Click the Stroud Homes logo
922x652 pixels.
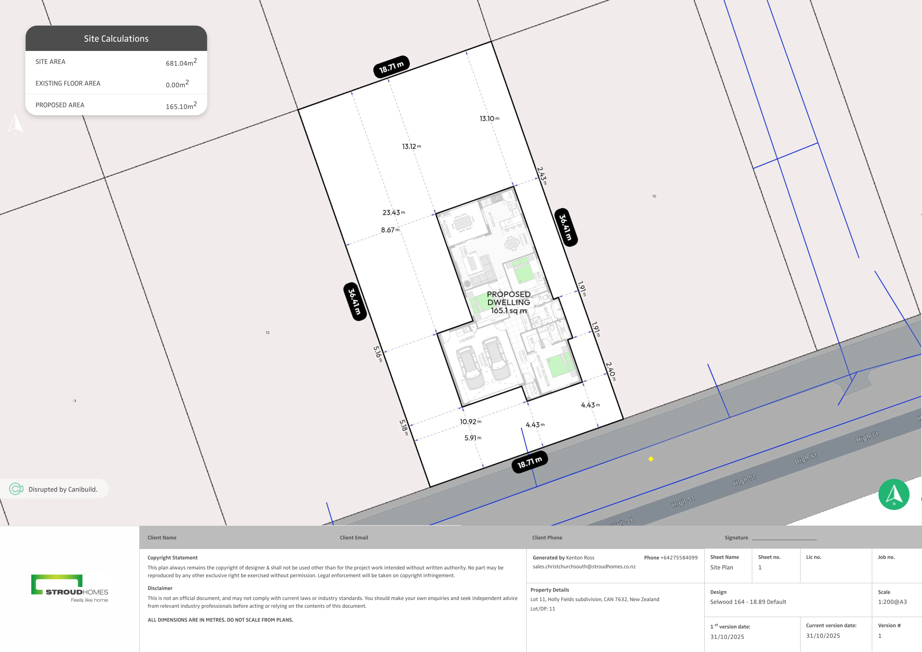pyautogui.click(x=69, y=588)
